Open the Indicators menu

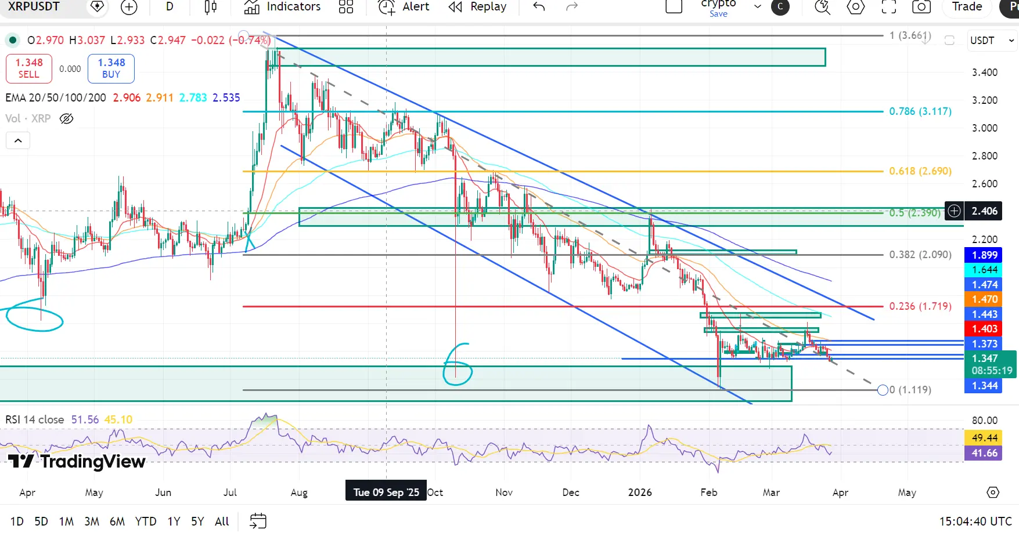click(282, 7)
